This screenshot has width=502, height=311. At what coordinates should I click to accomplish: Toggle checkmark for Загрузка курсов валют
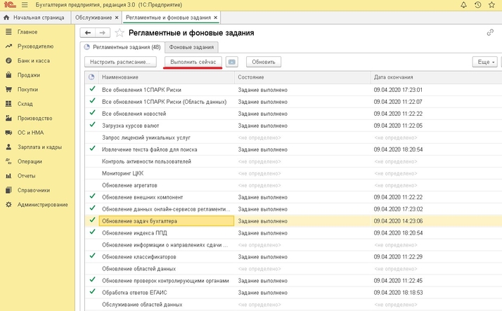(91, 124)
